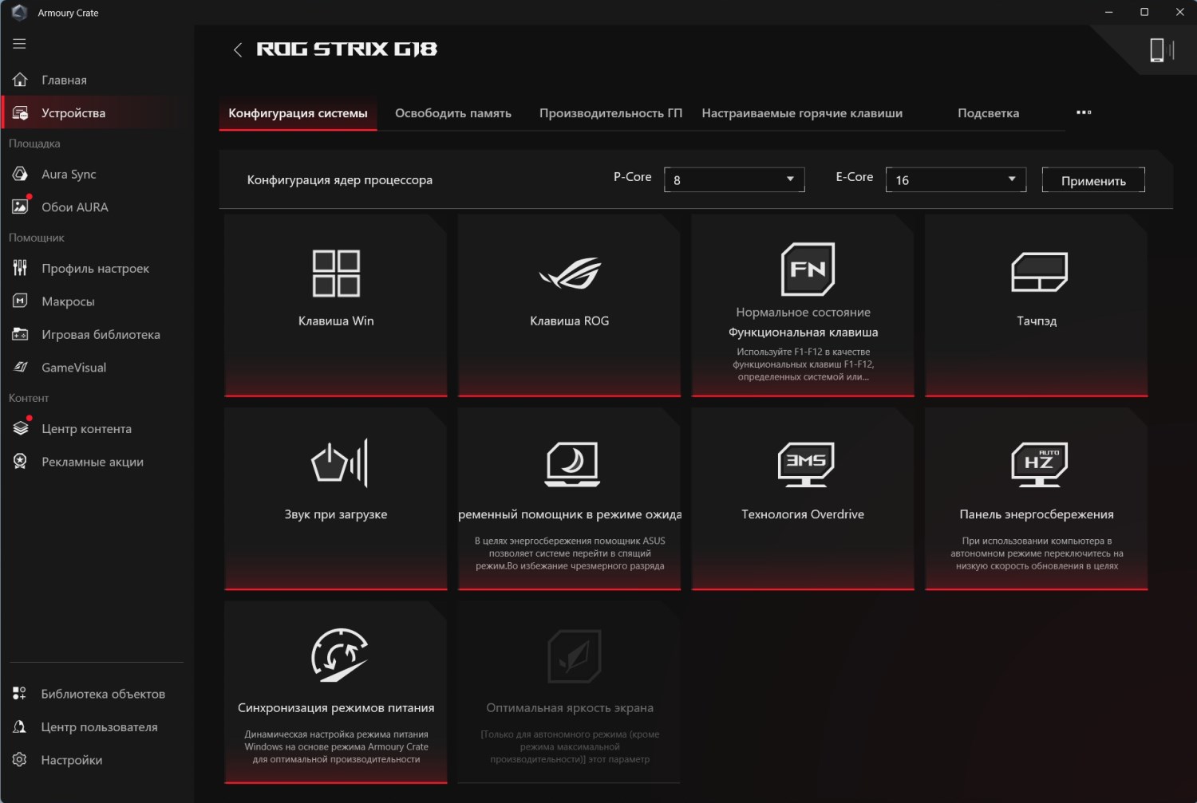Open the Обои AURA sidebar link
The image size is (1197, 803).
click(x=75, y=207)
